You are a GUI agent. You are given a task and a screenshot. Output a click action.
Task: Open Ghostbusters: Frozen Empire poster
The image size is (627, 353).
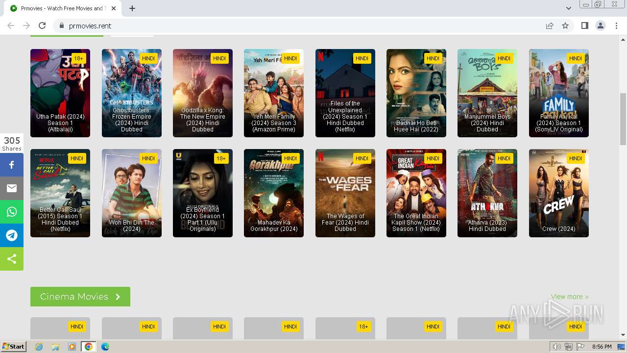click(132, 93)
